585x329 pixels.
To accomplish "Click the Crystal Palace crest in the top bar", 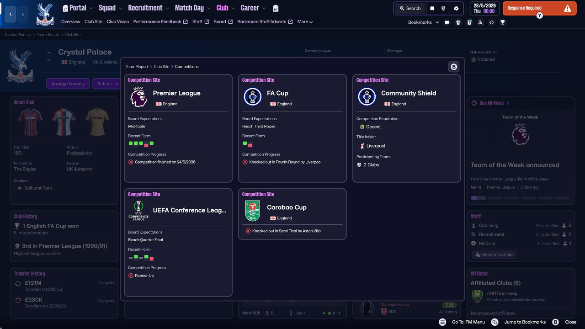I will pyautogui.click(x=45, y=14).
